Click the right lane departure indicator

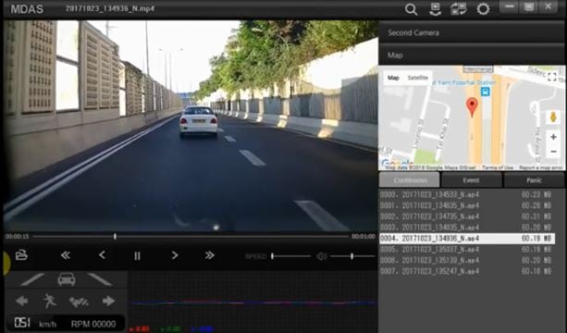click(100, 279)
